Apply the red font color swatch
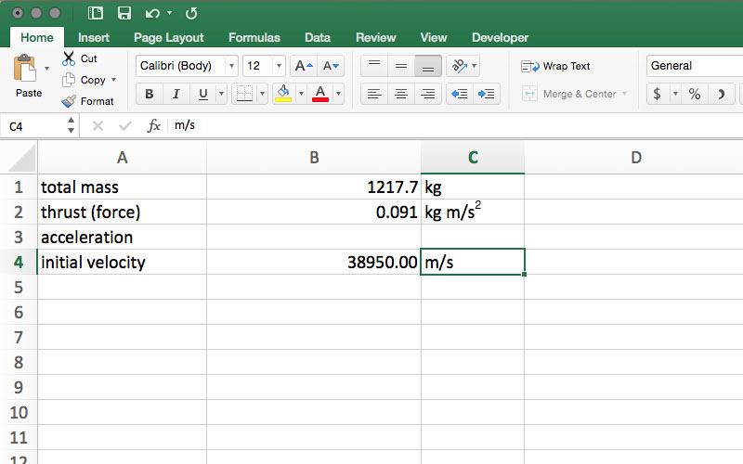This screenshot has height=464, width=743. [x=320, y=94]
